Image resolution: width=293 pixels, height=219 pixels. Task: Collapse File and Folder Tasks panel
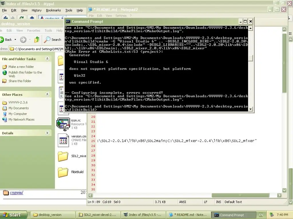[47, 59]
